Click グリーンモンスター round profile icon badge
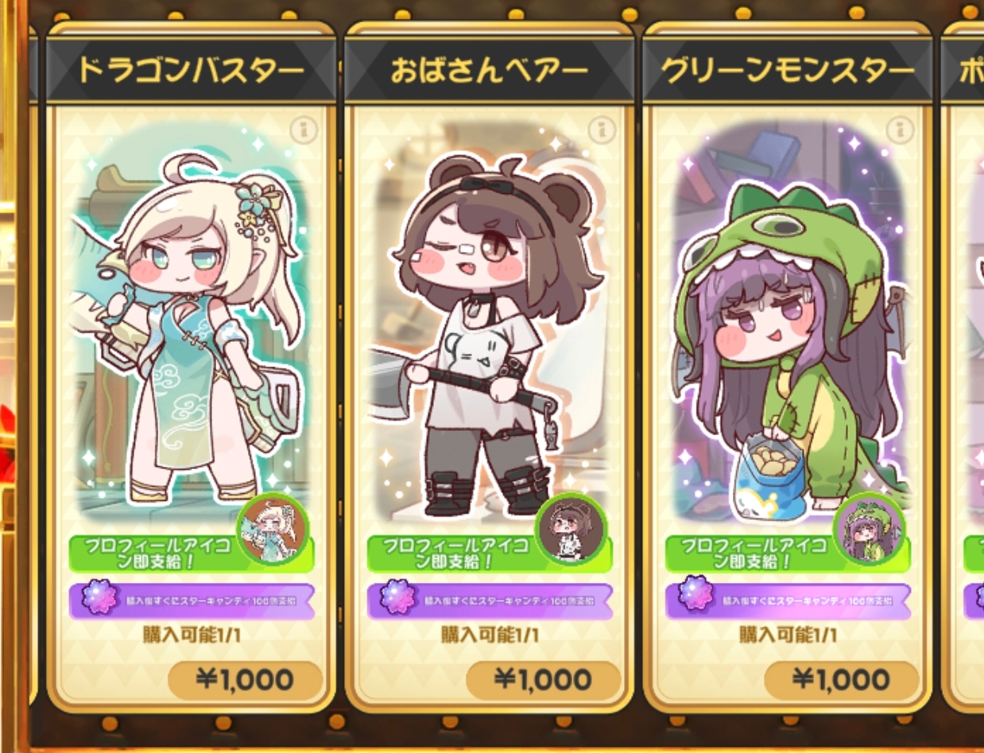 (869, 529)
